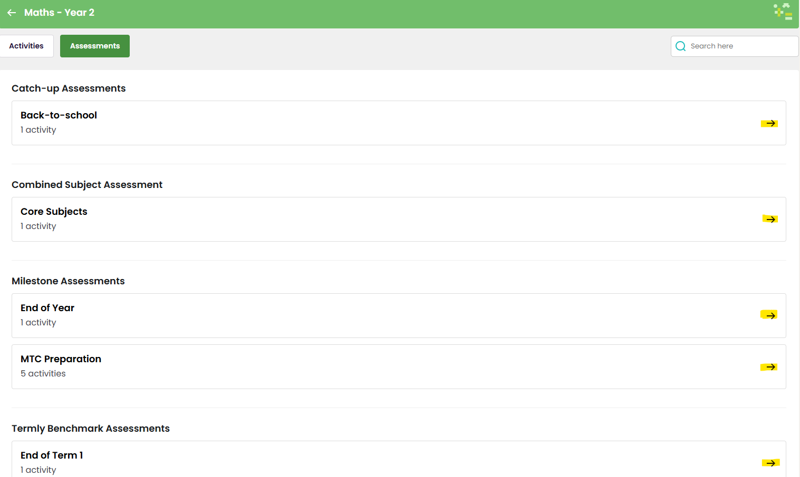Click the Termly Benchmark Assessments heading
800x477 pixels.
(91, 429)
